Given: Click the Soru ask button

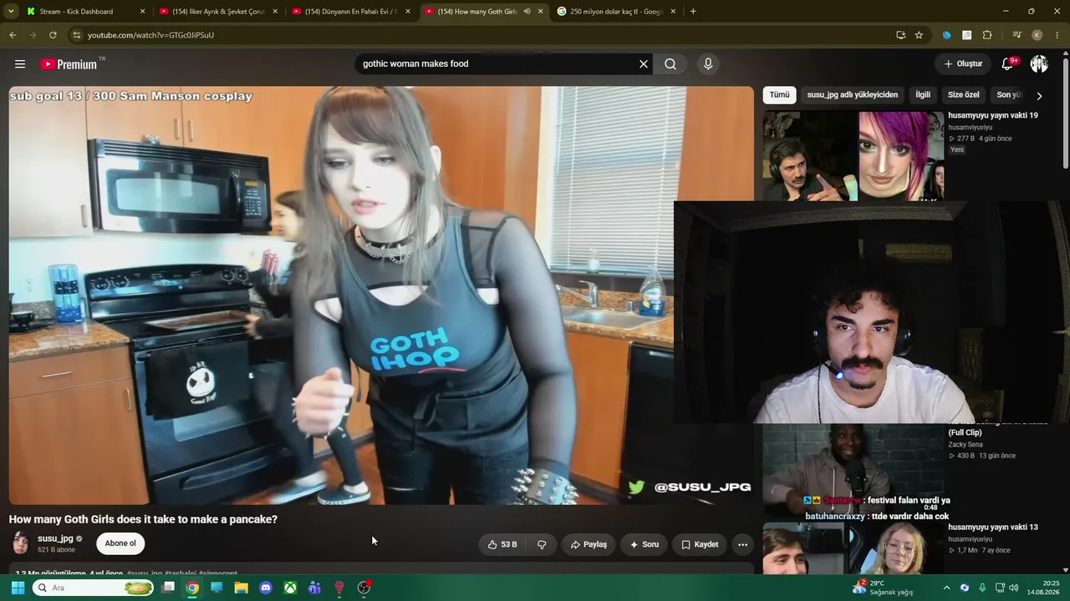Looking at the screenshot, I should click(644, 544).
